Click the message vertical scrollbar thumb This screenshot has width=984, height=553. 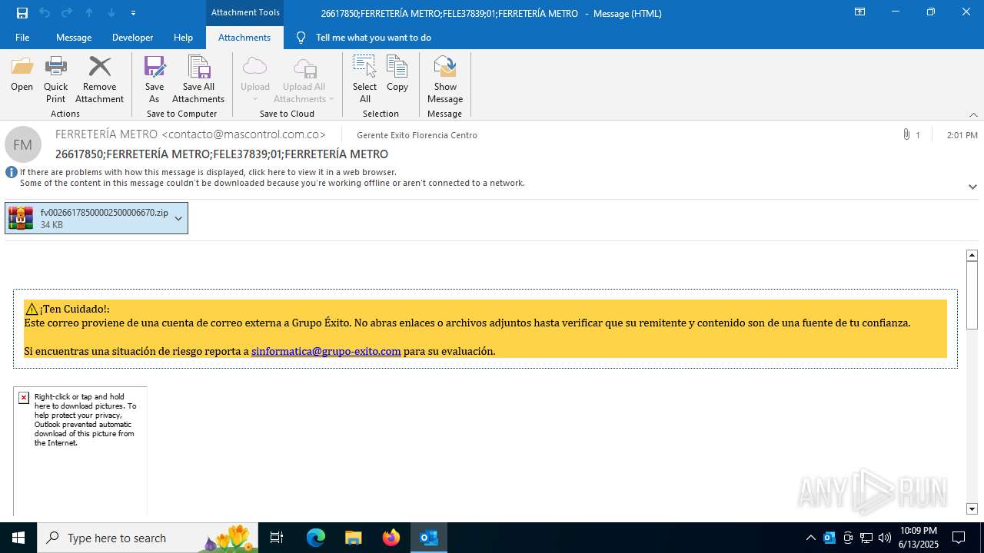point(972,295)
